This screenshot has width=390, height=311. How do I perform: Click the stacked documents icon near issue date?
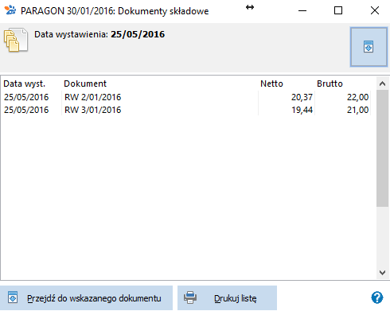point(16,40)
